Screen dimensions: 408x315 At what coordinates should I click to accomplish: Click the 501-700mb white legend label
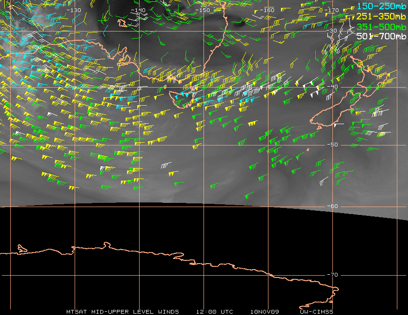(382, 36)
